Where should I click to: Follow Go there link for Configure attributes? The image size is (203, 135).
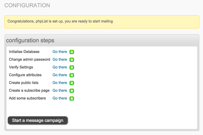[x=60, y=75]
